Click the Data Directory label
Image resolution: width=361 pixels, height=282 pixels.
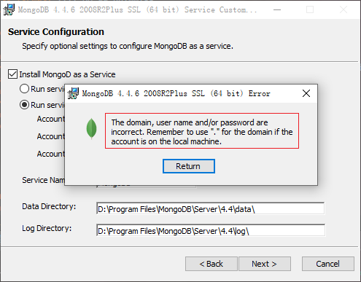coord(49,206)
